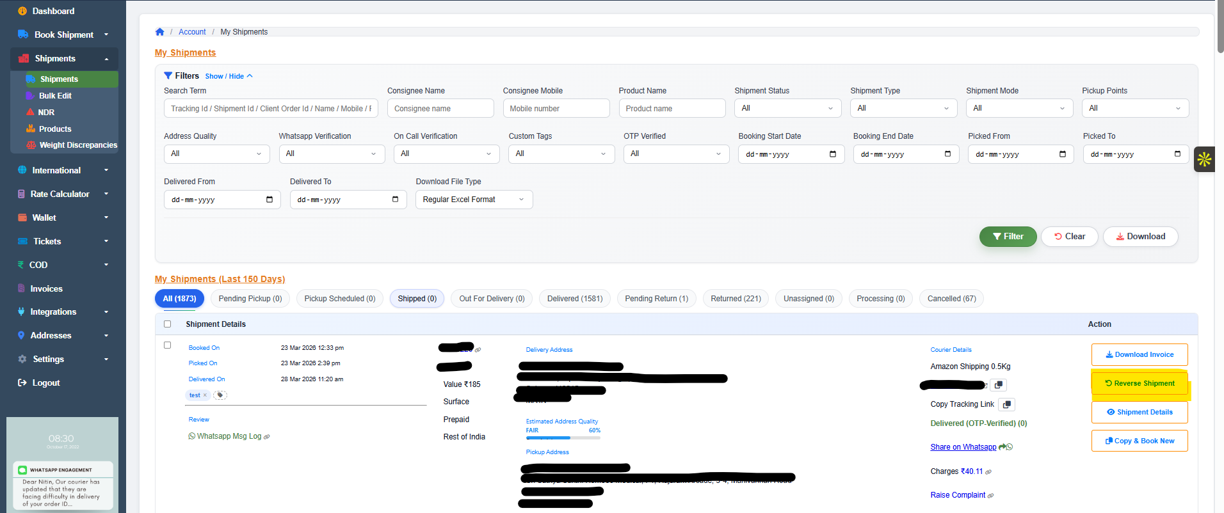Select the Returned (221) tab
The width and height of the screenshot is (1224, 513).
[736, 299]
